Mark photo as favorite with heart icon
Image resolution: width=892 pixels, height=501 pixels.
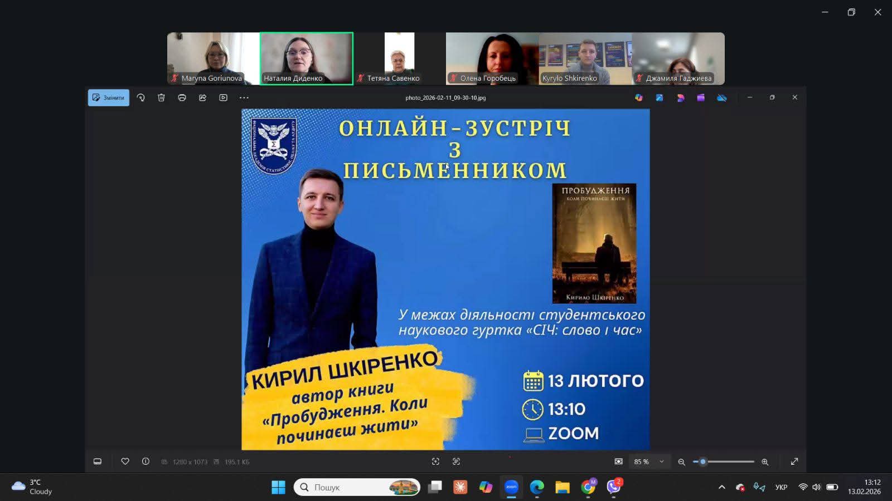click(125, 461)
